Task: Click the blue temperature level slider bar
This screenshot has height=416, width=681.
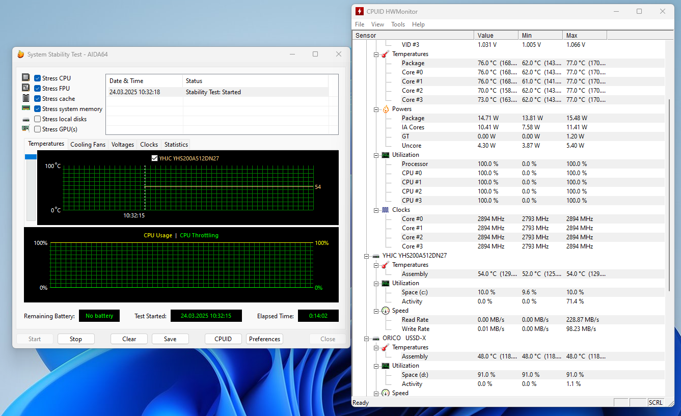Action: tap(31, 157)
